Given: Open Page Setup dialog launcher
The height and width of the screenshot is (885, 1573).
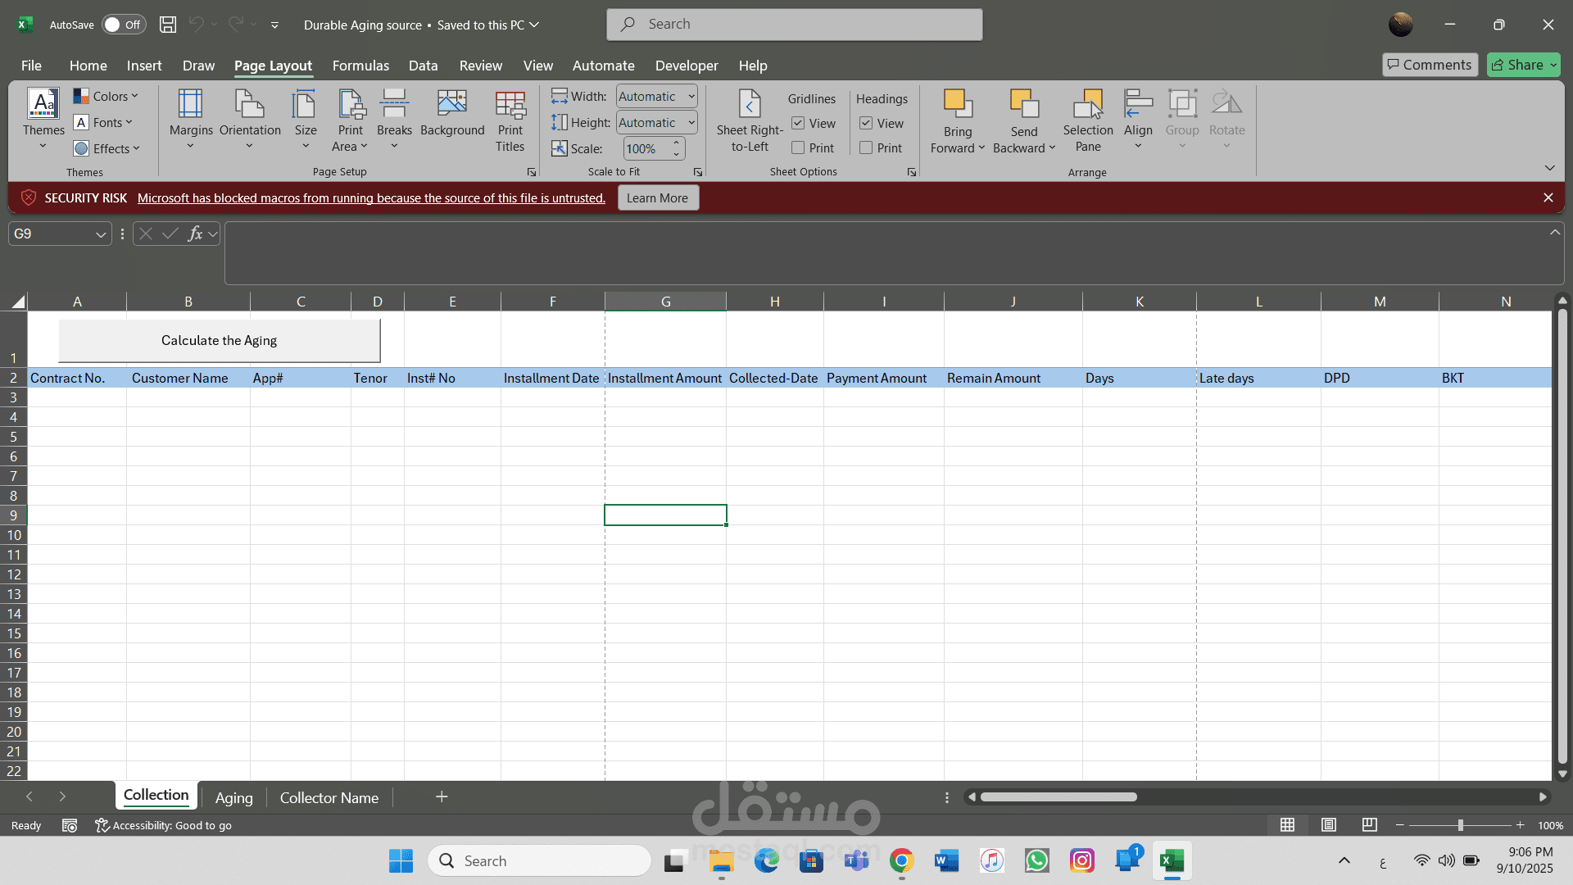Looking at the screenshot, I should [x=532, y=172].
